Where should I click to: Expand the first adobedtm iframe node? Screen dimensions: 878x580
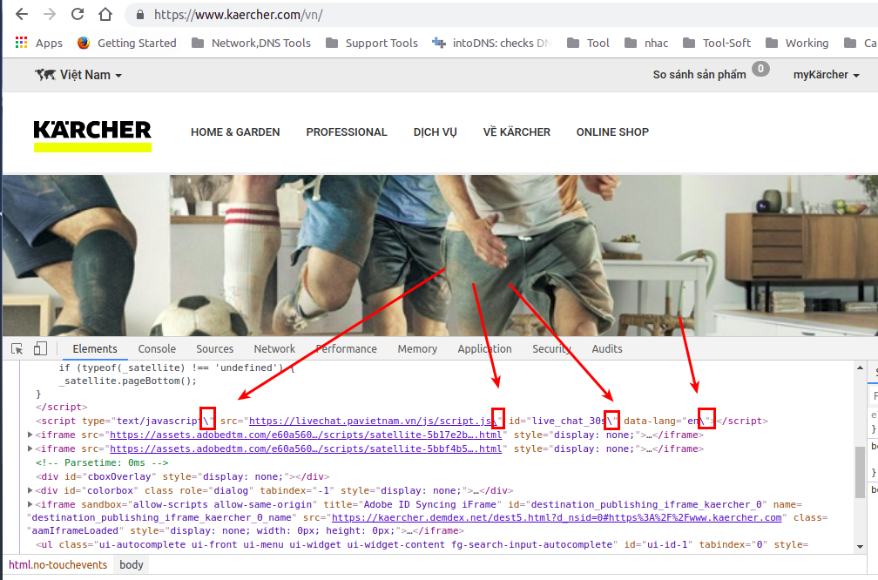point(30,435)
